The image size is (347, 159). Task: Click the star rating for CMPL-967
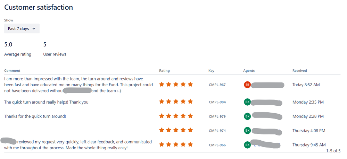click(x=176, y=85)
